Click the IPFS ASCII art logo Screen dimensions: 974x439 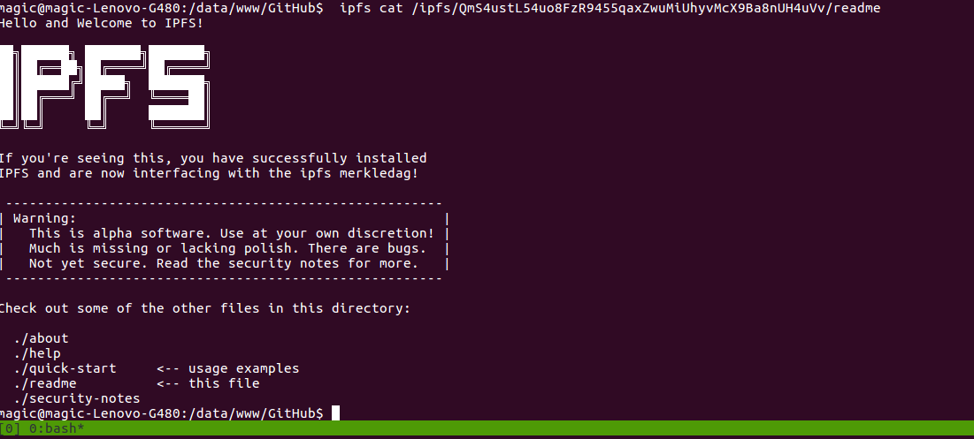104,87
